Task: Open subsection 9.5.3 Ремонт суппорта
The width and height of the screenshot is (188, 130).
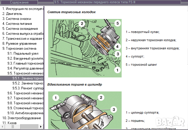Action: pyautogui.click(x=28, y=88)
